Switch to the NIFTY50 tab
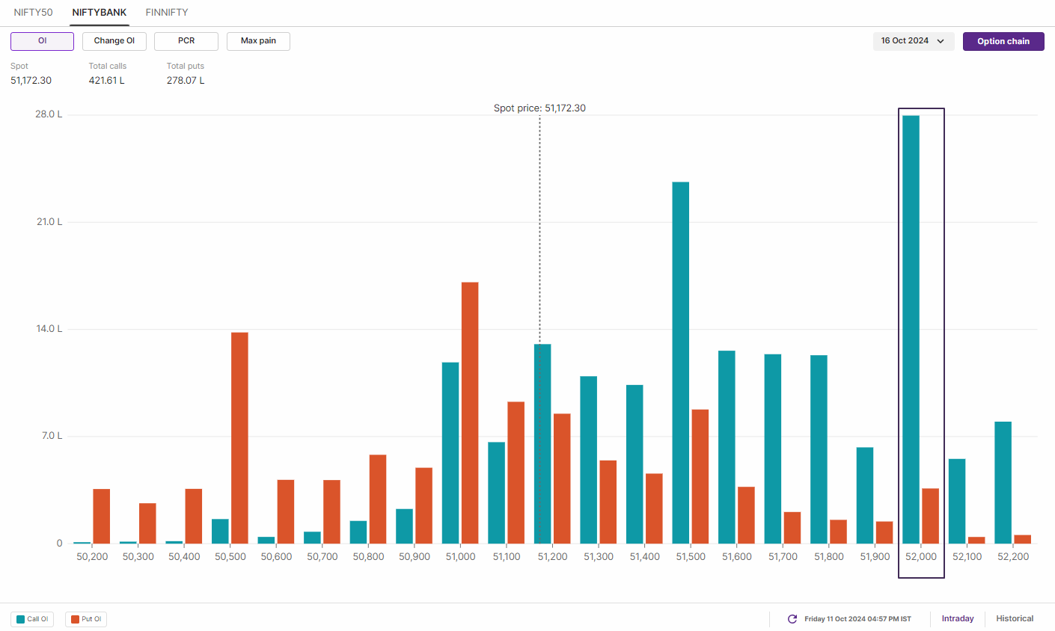This screenshot has width=1055, height=631. pyautogui.click(x=33, y=13)
